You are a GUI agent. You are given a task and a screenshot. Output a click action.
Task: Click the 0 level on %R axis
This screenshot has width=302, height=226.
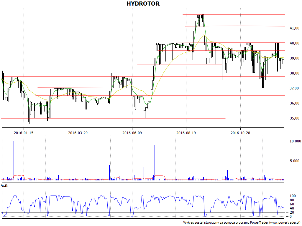pos(291,217)
